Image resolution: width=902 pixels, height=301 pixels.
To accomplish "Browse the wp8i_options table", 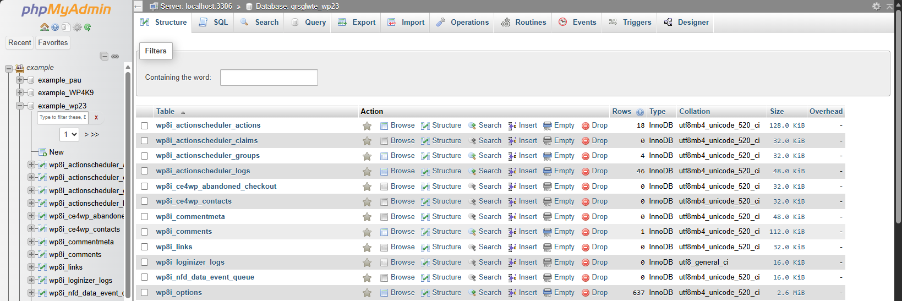I will (397, 293).
